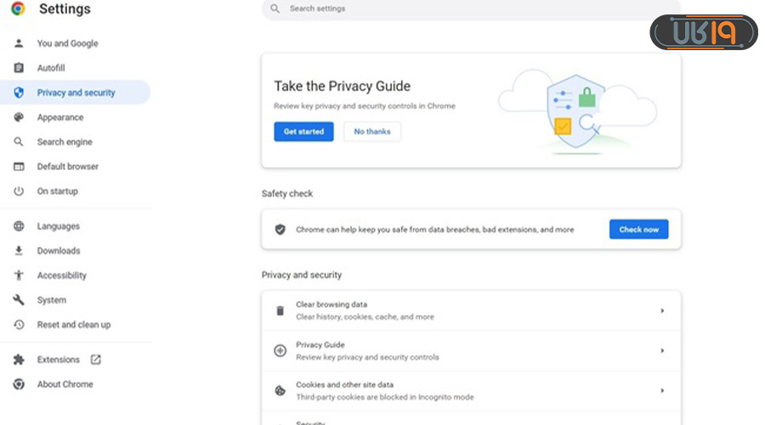The width and height of the screenshot is (765, 425).
Task: Click the Accessibility figure icon
Action: point(19,275)
